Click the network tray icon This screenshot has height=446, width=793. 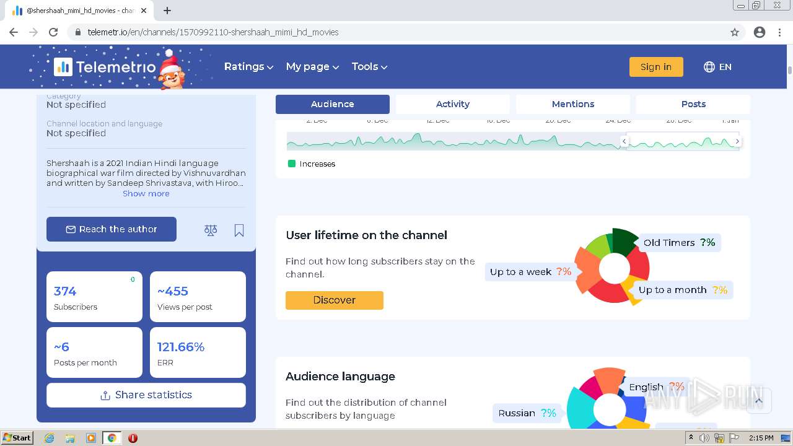coord(719,438)
